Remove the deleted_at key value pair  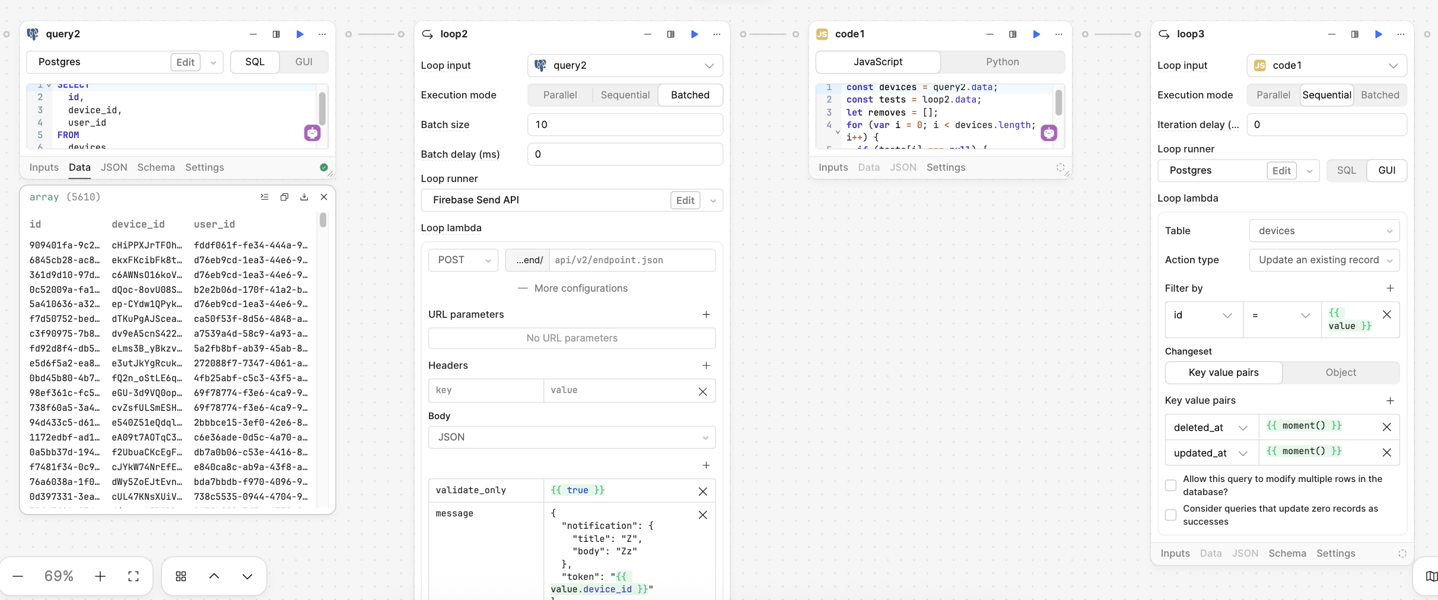[1386, 427]
